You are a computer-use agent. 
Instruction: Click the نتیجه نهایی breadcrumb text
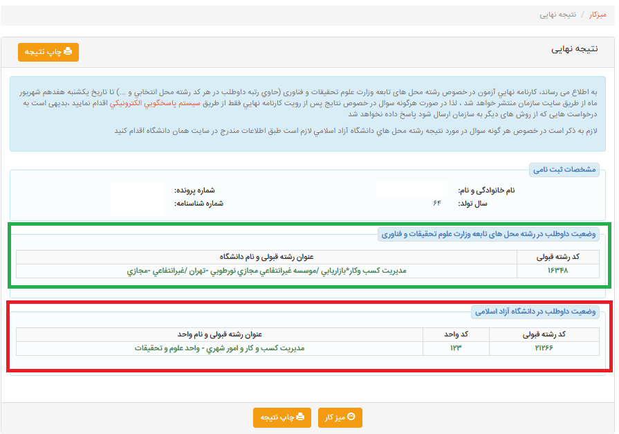(558, 15)
